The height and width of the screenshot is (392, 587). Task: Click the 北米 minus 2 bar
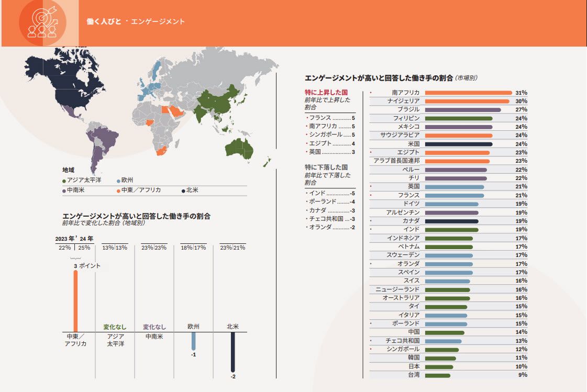[x=233, y=352]
